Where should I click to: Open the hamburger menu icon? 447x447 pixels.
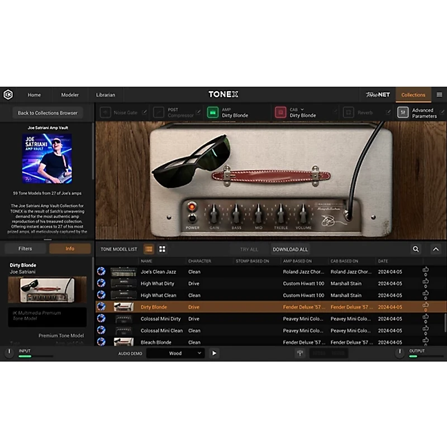pos(439,94)
